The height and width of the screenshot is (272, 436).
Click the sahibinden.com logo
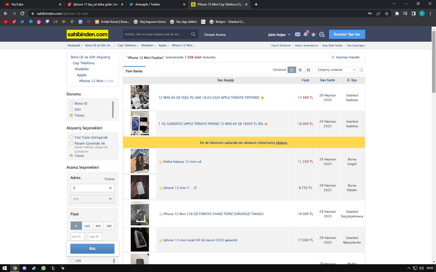(87, 34)
